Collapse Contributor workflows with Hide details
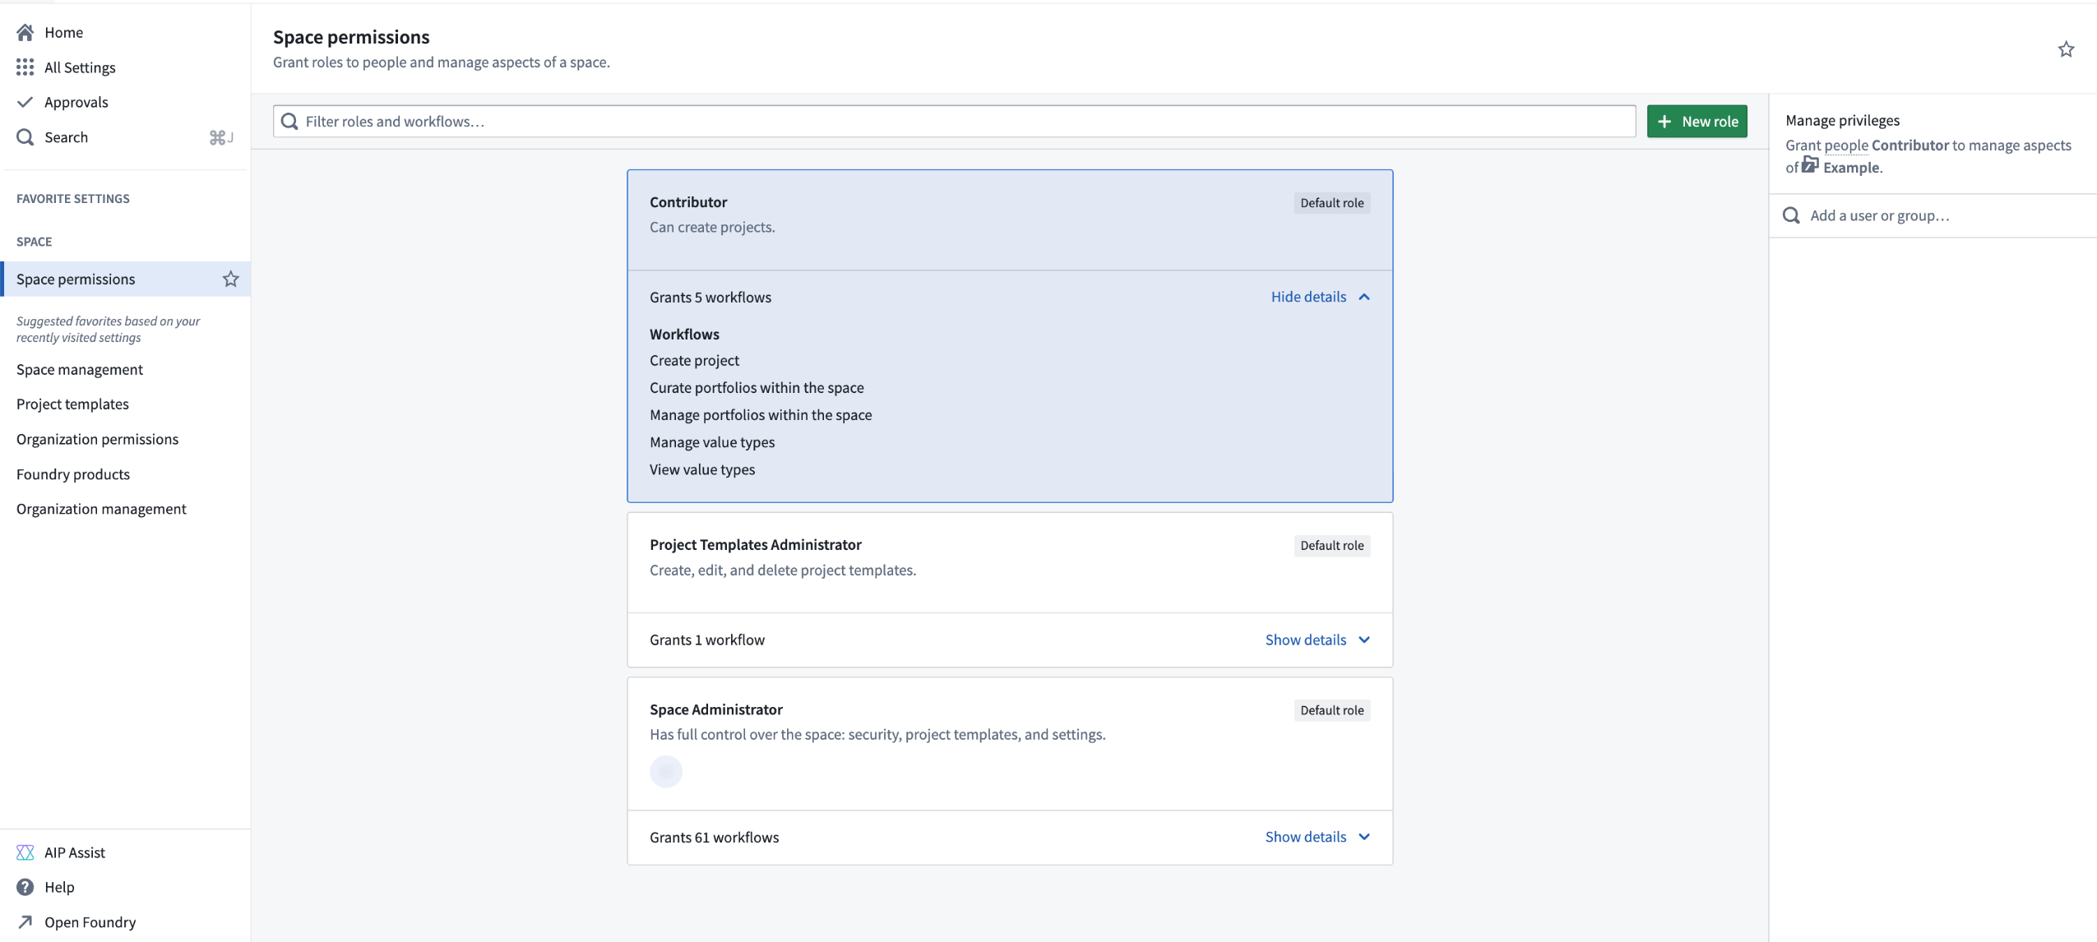Viewport: 2097px width, 942px height. 1307,297
